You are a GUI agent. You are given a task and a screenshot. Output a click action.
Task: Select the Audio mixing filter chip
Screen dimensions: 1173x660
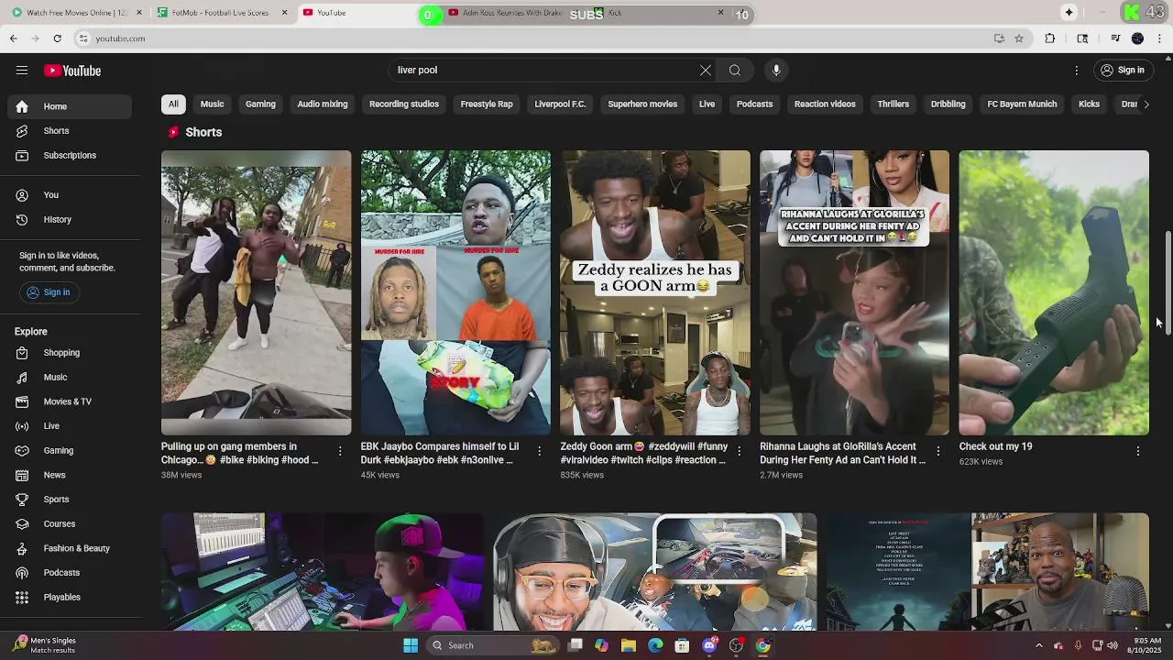(323, 104)
